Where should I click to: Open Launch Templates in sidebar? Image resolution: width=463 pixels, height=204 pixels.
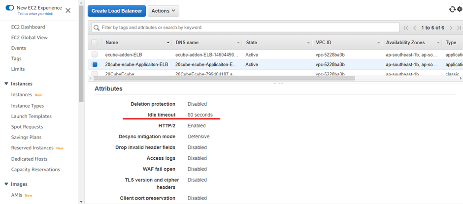coord(32,117)
